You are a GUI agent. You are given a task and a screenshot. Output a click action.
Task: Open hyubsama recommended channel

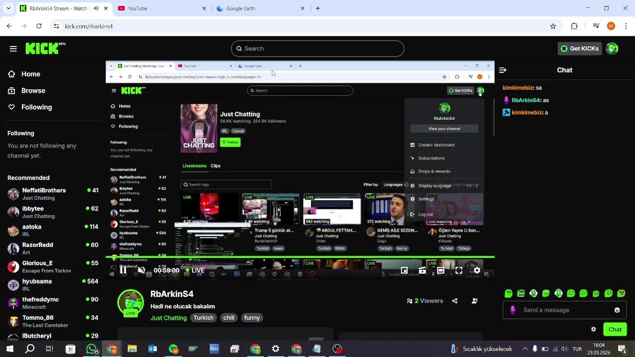[x=53, y=285]
